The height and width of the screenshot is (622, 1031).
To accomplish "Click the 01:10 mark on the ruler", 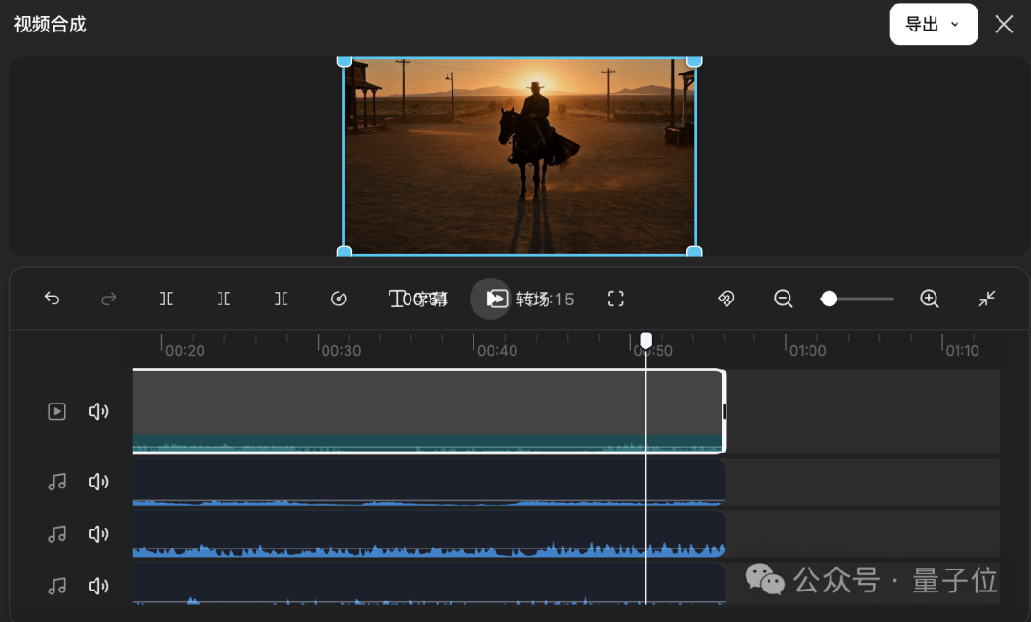I will [x=962, y=351].
